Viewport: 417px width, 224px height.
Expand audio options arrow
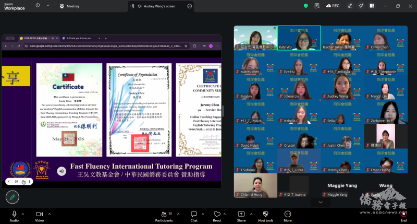[23, 214]
